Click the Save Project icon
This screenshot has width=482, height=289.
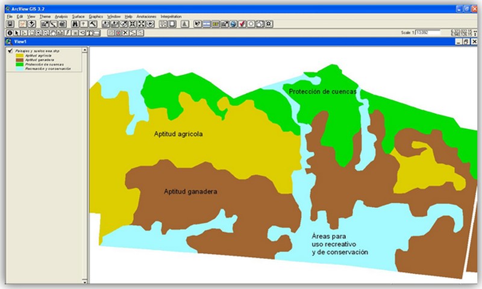pos(9,23)
